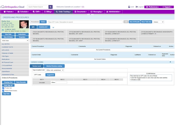Click the Suggest CPT code button
Screen dimensions: 175x131
(x=50, y=75)
